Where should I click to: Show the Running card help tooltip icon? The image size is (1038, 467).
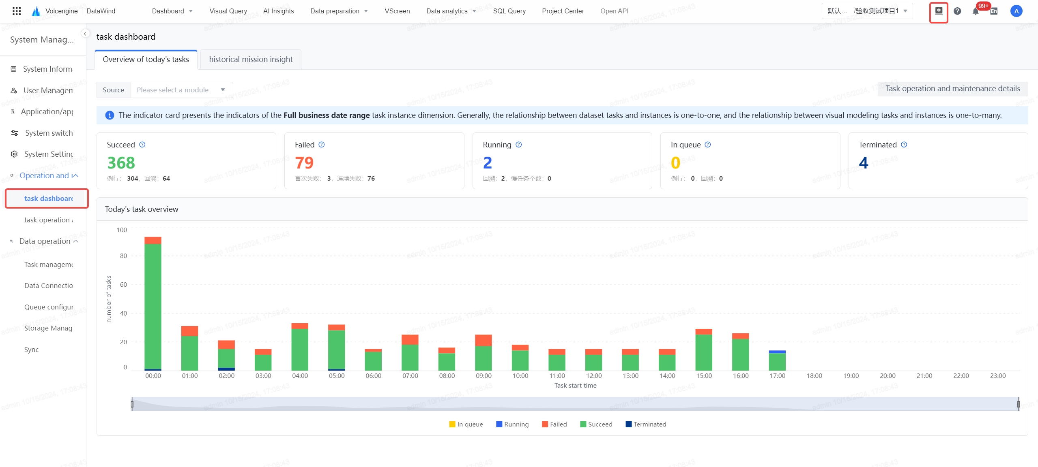click(519, 145)
